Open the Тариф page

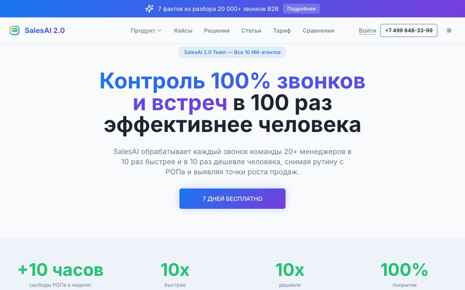282,31
